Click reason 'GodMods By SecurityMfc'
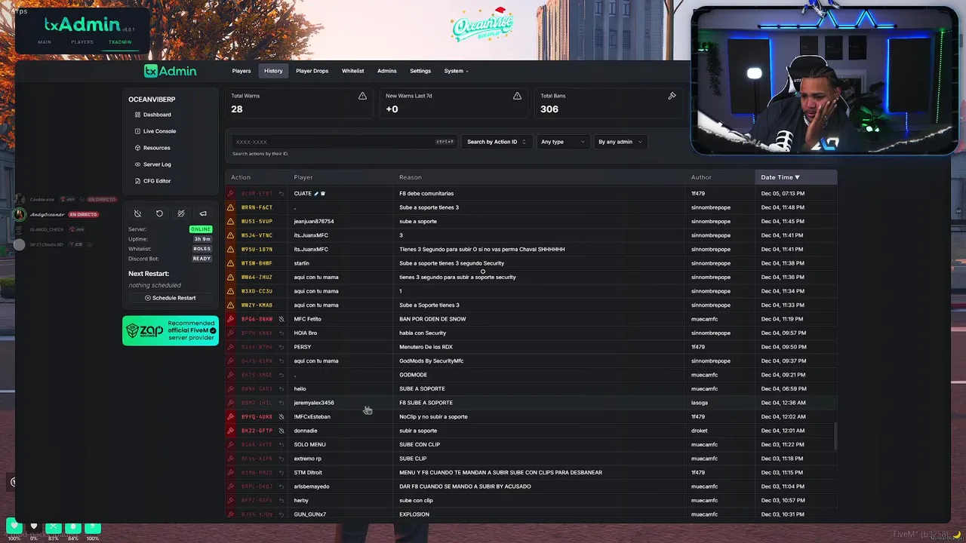The height and width of the screenshot is (543, 966). coord(432,360)
